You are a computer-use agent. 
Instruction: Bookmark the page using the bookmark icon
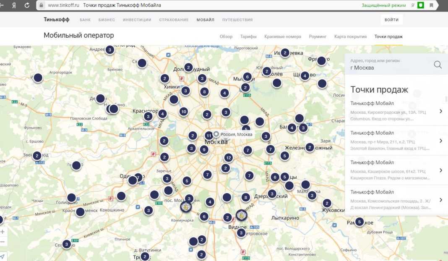(x=431, y=5)
